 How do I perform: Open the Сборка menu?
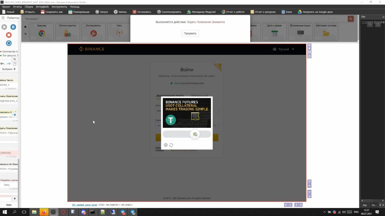point(29,7)
